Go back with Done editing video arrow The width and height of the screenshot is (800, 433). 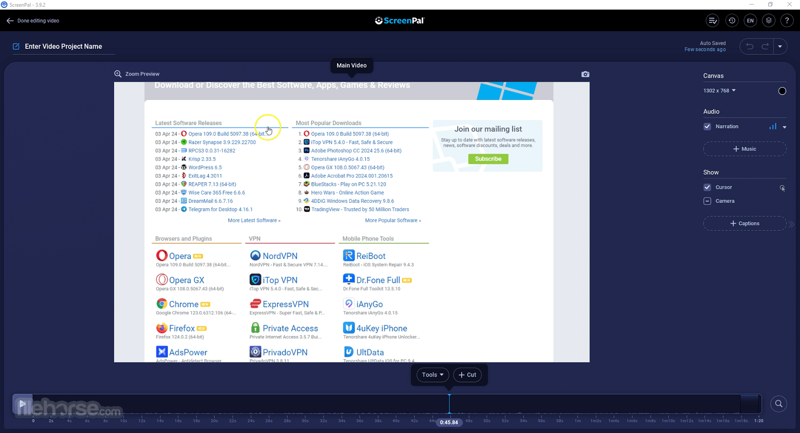coord(10,21)
